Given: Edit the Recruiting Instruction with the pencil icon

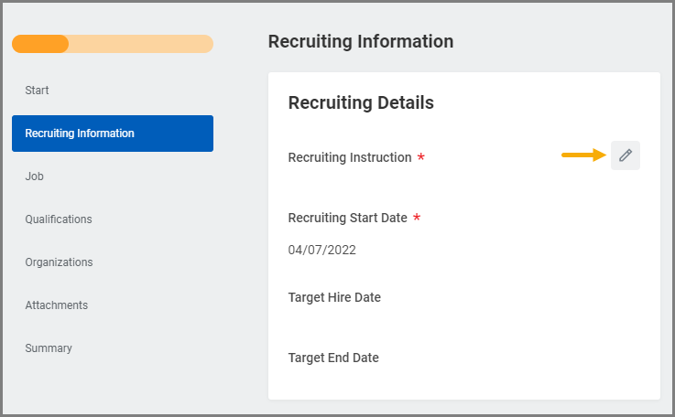Looking at the screenshot, I should 626,155.
